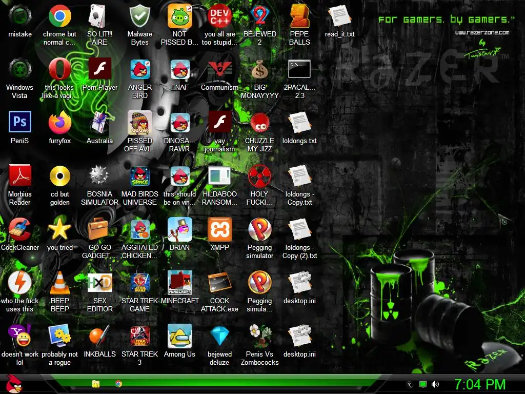Open the Photoshop 'PeniS' shortcut

[x=20, y=122]
